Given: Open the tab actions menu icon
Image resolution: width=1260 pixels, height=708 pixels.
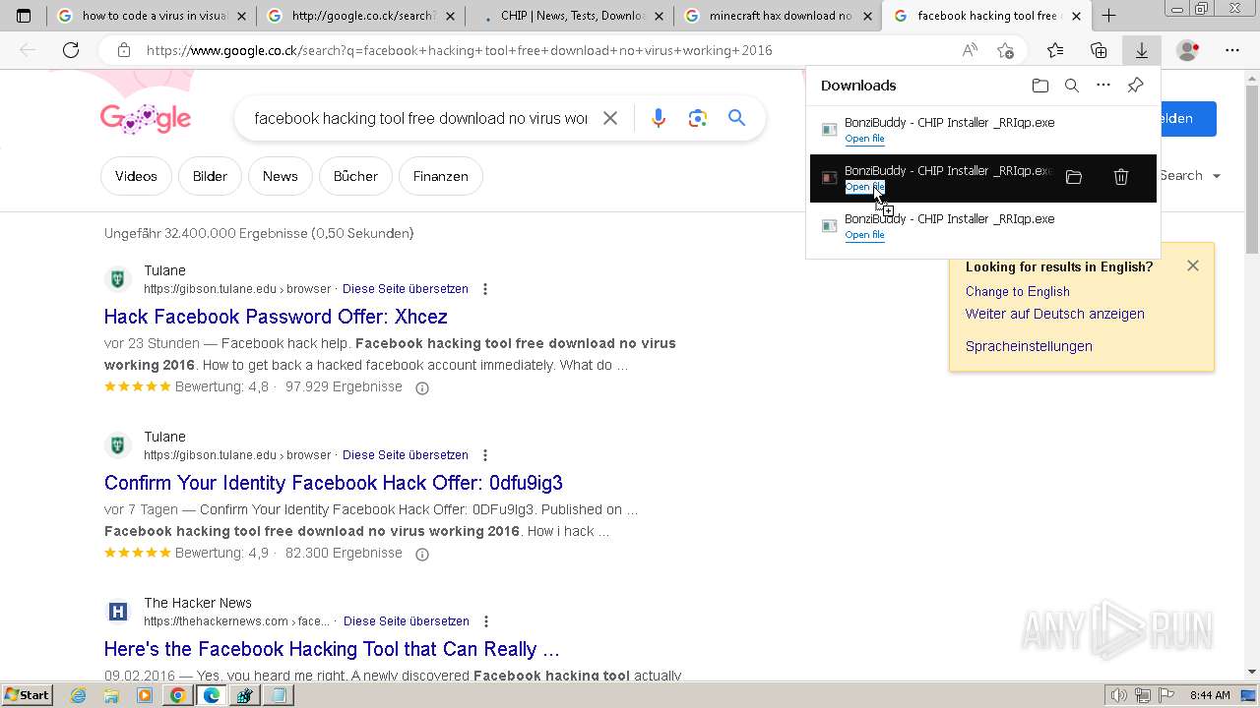Looking at the screenshot, I should coord(24,16).
